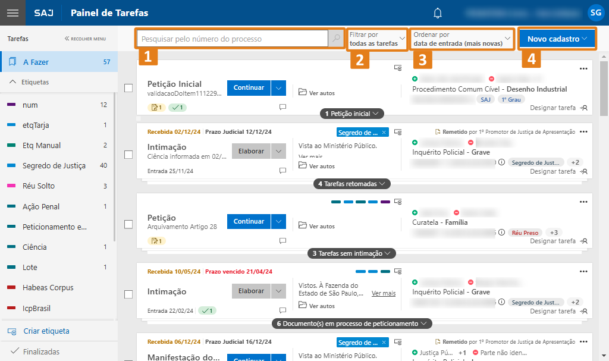This screenshot has height=361, width=609.
Task: Check the first Intimação task checkbox
Action: point(128,155)
